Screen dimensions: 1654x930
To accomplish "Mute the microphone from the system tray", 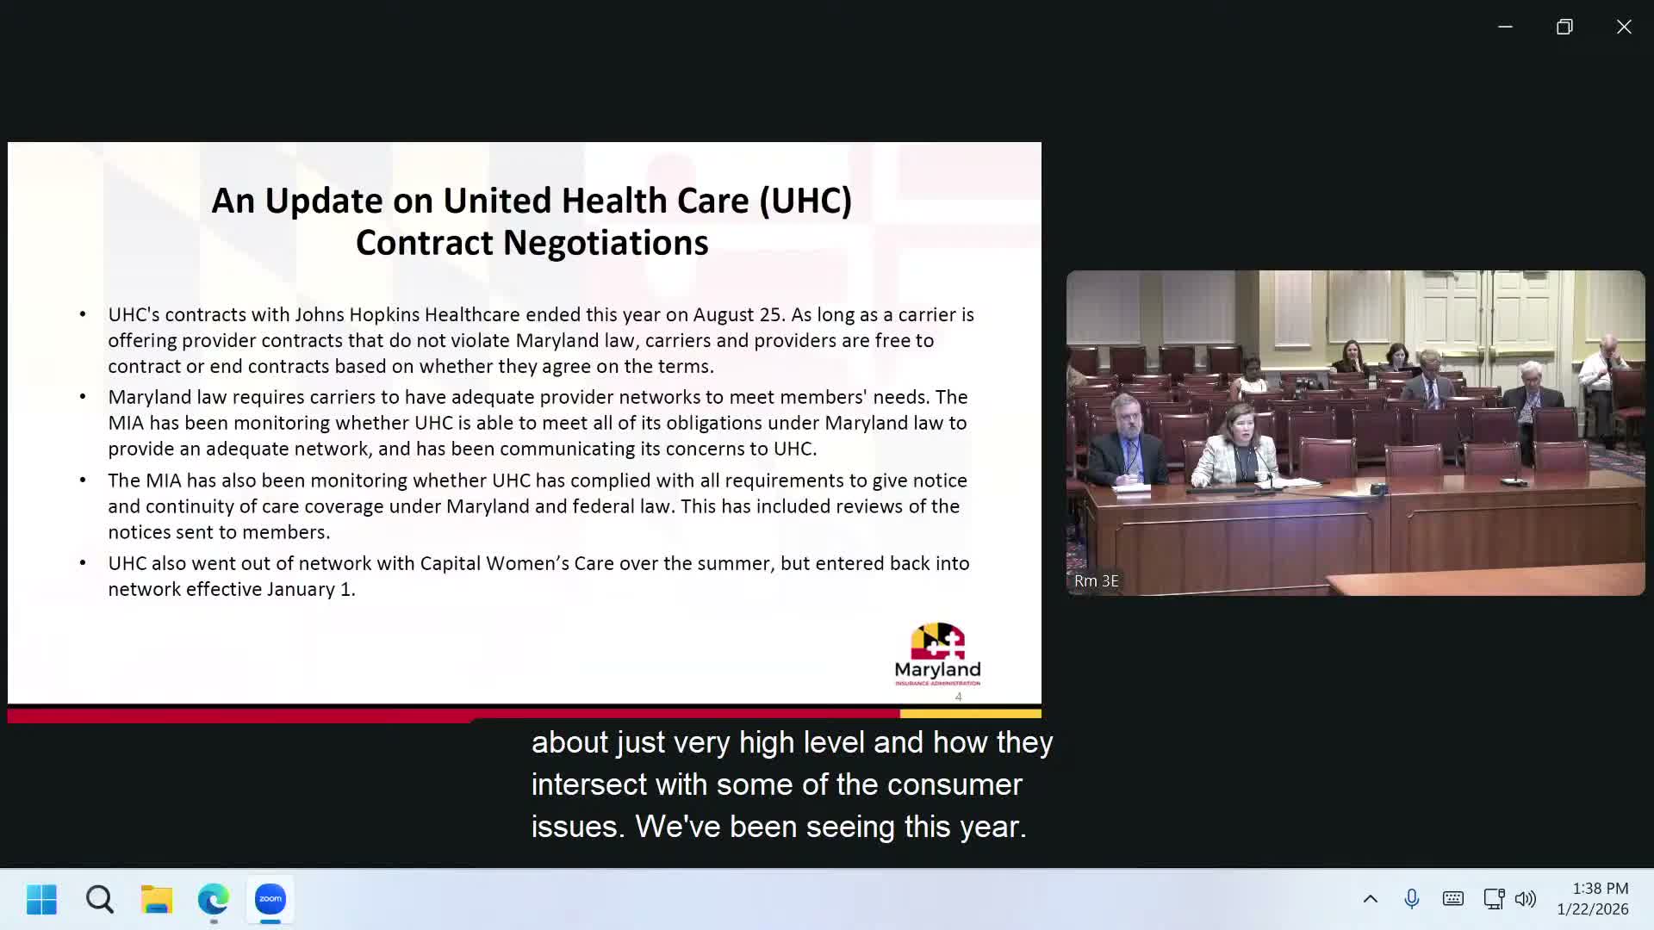I will click(1412, 898).
